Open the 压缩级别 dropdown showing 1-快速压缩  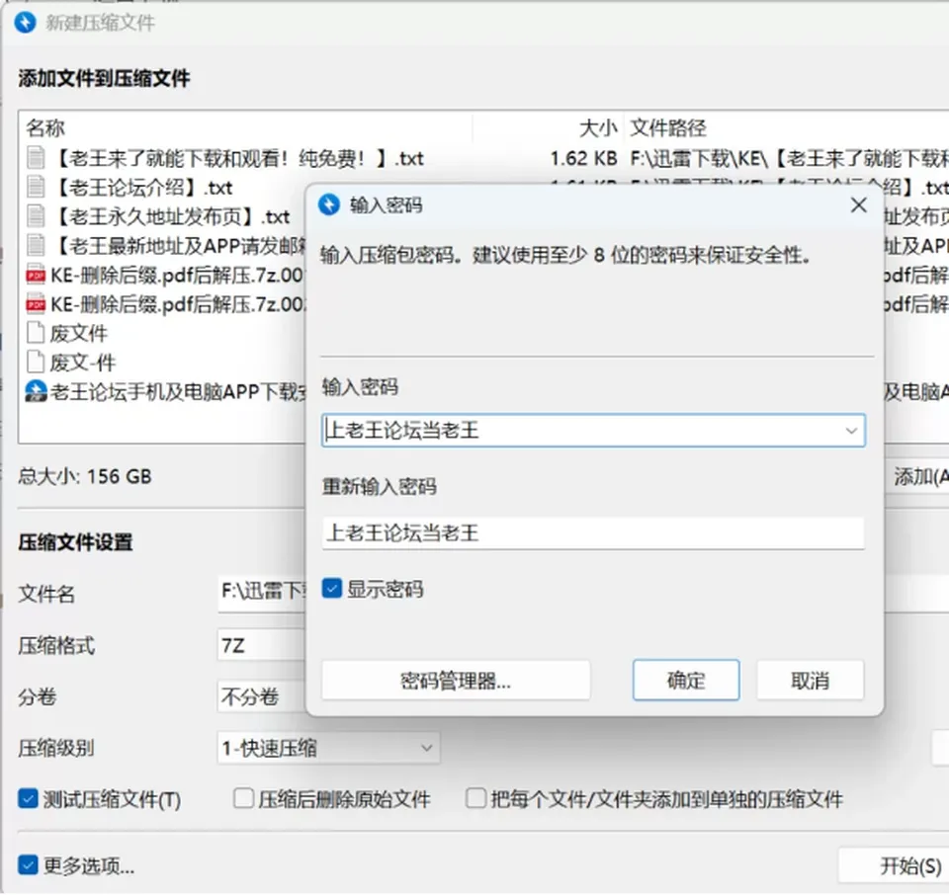point(328,748)
